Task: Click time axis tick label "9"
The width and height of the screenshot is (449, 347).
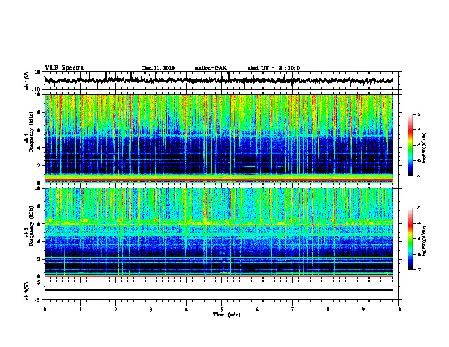Action: pyautogui.click(x=363, y=310)
